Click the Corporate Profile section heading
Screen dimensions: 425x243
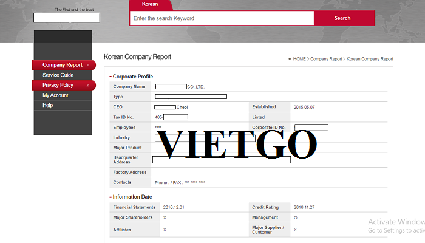pyautogui.click(x=133, y=77)
